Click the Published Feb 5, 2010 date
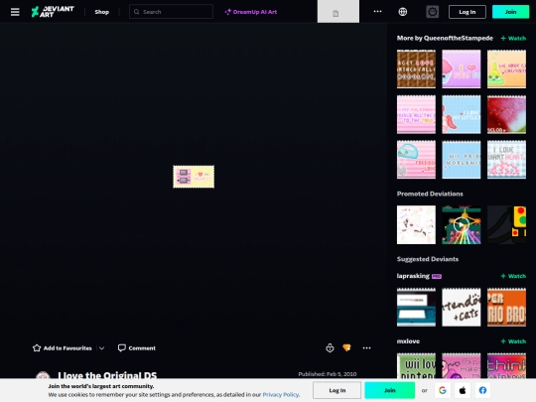 [x=328, y=374]
